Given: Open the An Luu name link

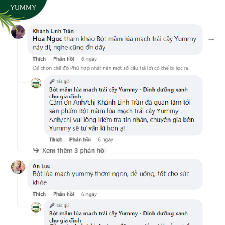Looking at the screenshot, I should pos(42,166).
